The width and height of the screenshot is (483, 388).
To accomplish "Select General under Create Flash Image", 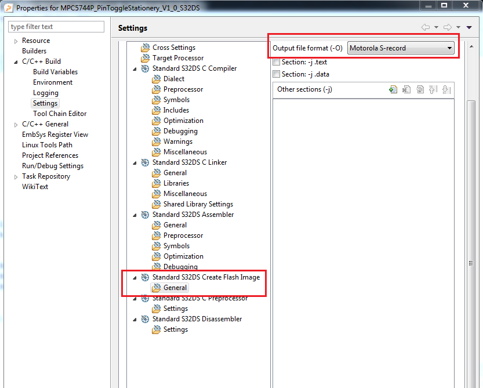I will [x=175, y=288].
